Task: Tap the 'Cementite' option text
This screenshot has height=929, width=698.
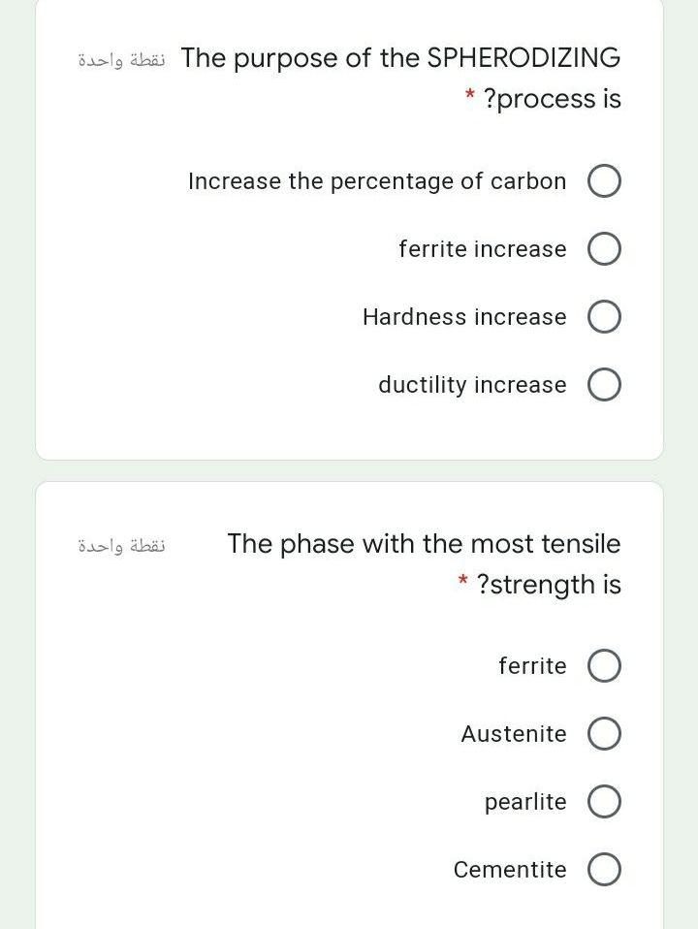Action: [x=510, y=870]
